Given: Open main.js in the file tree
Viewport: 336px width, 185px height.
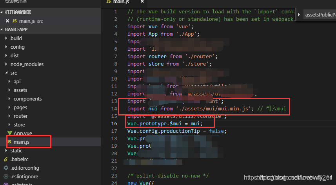Looking at the screenshot, I should pyautogui.click(x=22, y=142).
